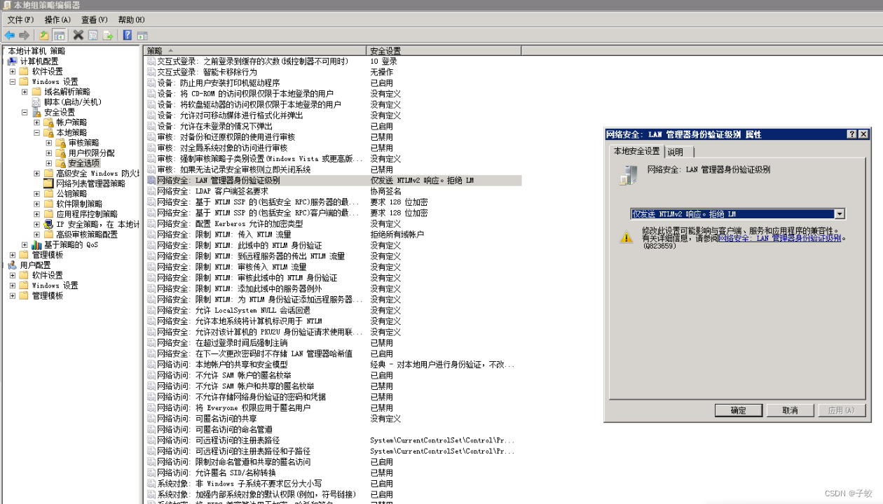The width and height of the screenshot is (883, 504).
Task: Expand the 用户权限分配 node
Action: click(48, 153)
